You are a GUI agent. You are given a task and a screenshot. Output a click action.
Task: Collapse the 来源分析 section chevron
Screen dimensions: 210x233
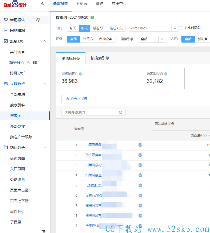[x=44, y=84]
